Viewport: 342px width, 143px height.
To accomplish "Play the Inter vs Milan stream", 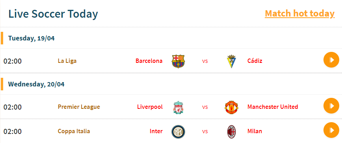I will [331, 130].
